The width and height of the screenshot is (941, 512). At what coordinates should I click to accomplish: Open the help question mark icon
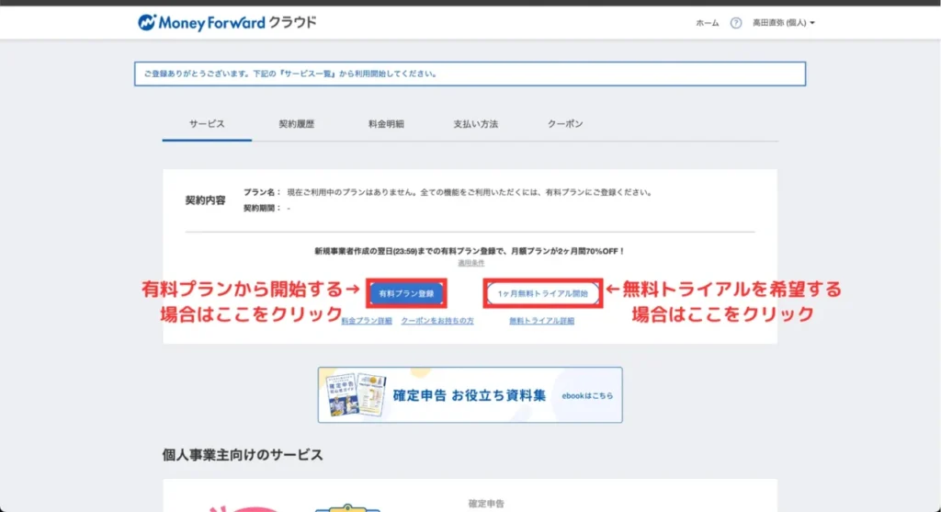click(736, 23)
